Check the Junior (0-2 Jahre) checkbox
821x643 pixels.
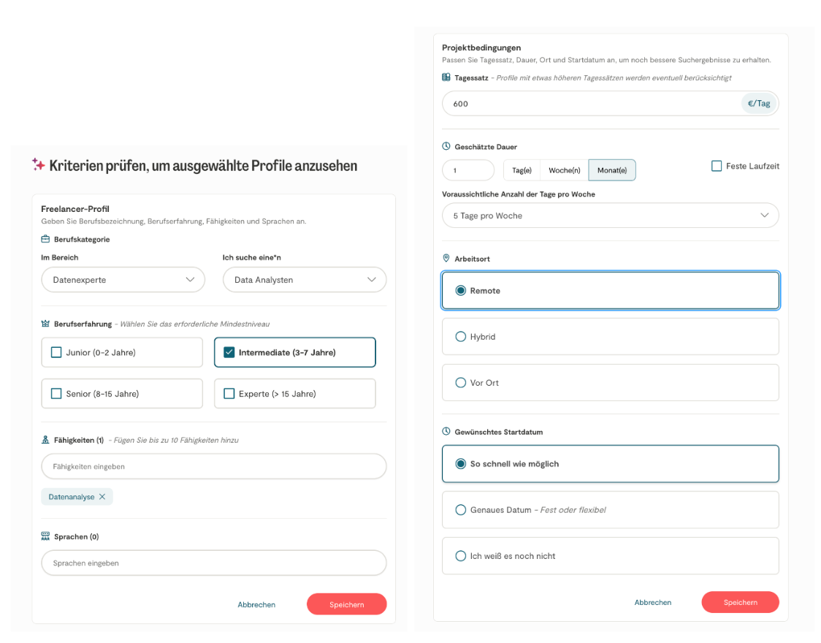(x=56, y=352)
